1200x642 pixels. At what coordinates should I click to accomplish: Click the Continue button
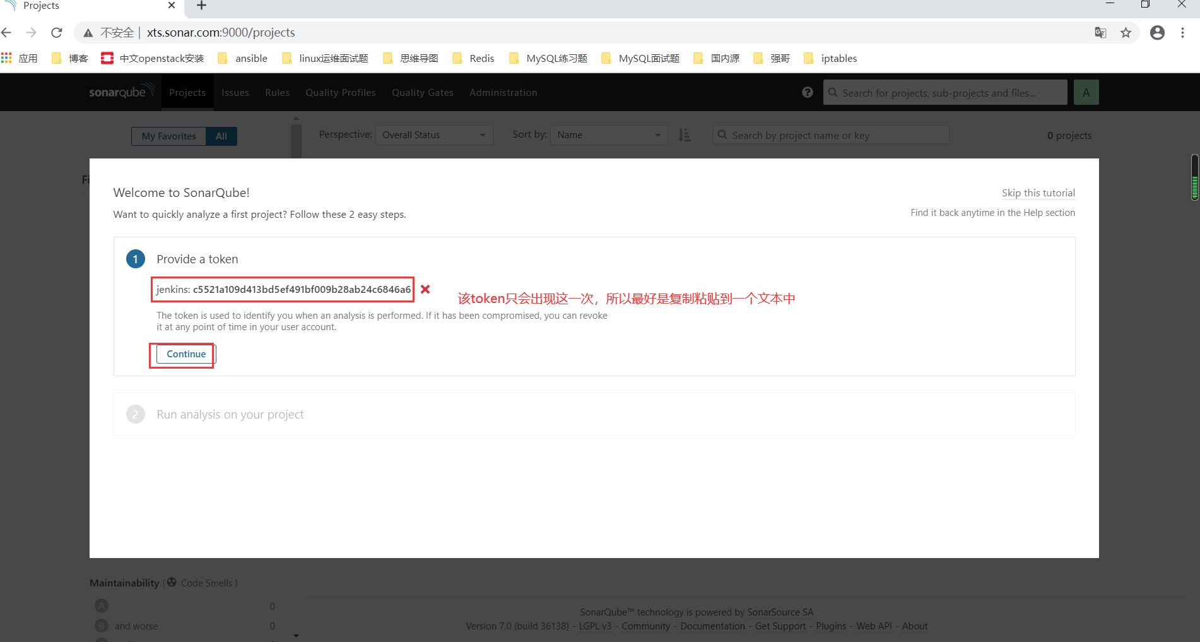(x=186, y=354)
